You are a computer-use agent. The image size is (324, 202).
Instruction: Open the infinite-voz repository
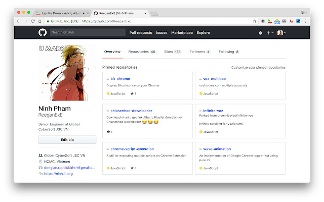tap(213, 111)
